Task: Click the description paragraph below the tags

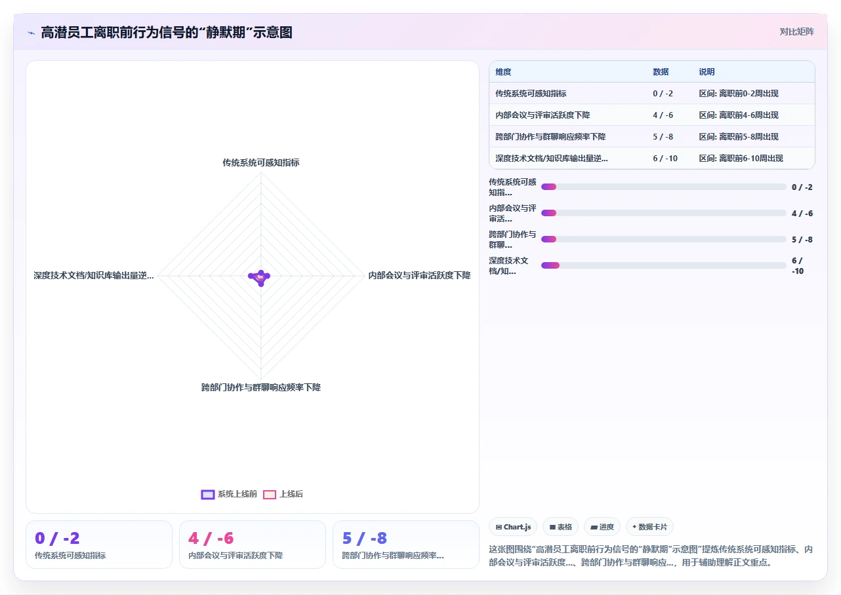Action: coord(651,556)
